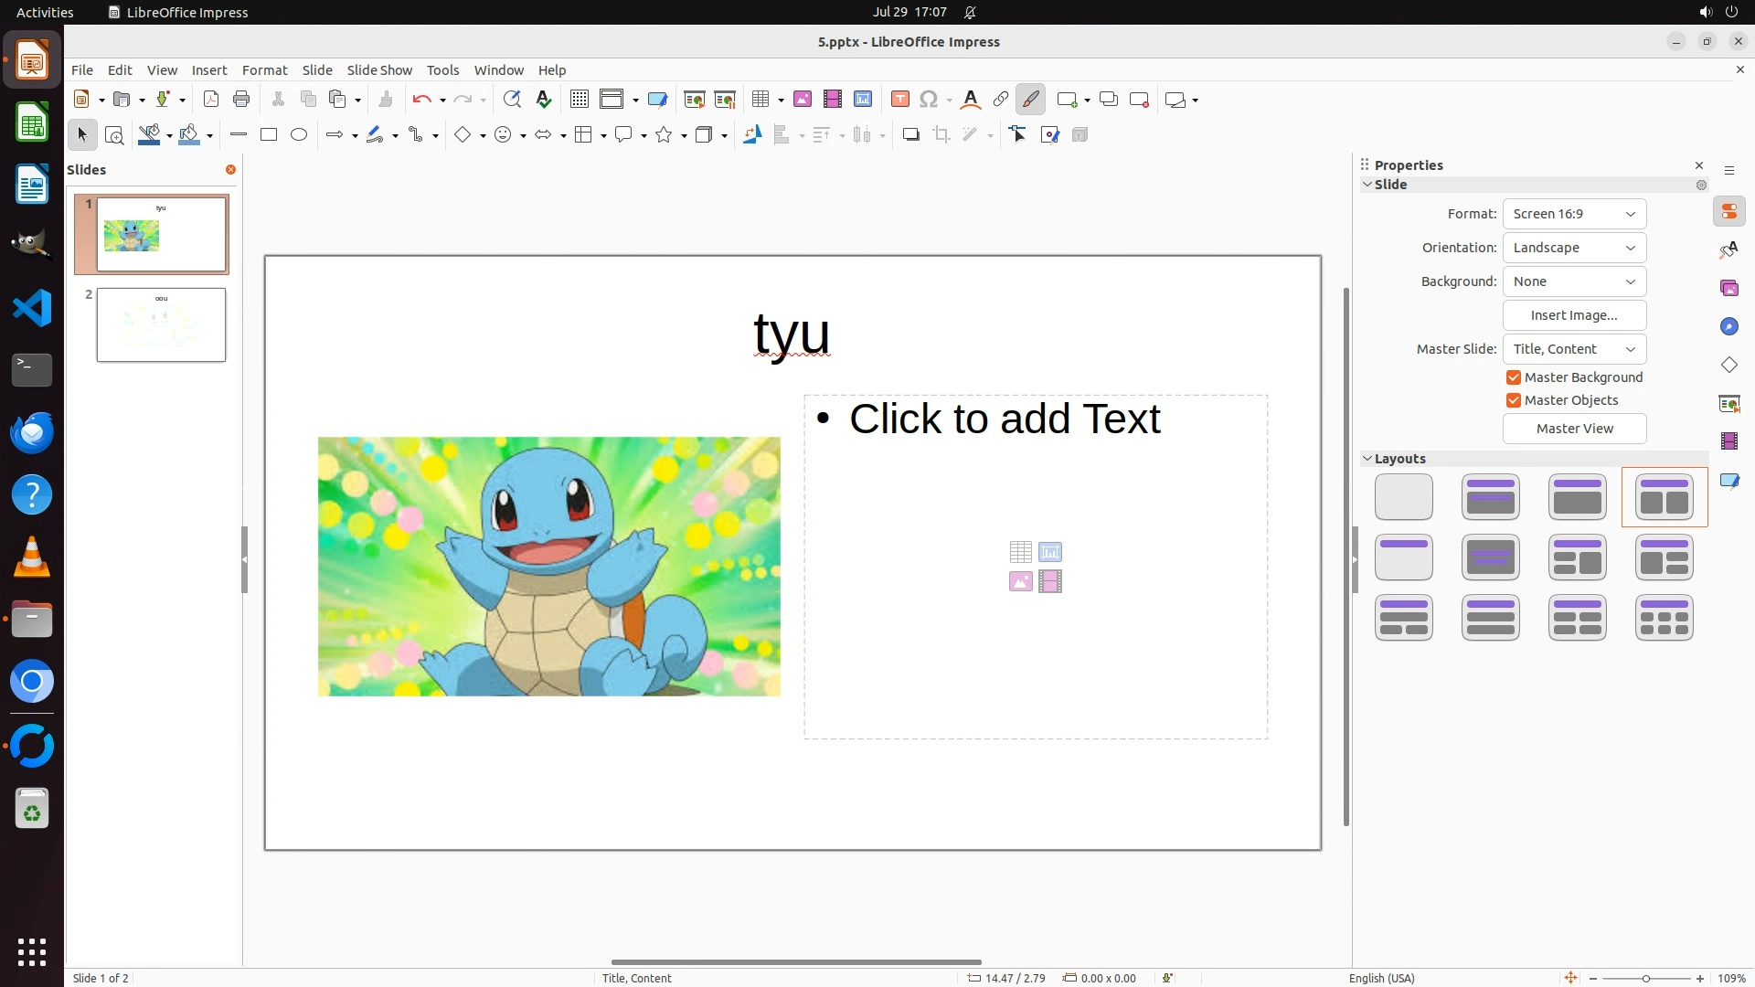Viewport: 1755px width, 987px height.
Task: Click the Insert Image... button
Action: tap(1574, 315)
